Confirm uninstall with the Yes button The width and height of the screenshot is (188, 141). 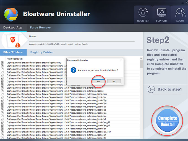(x=98, y=81)
